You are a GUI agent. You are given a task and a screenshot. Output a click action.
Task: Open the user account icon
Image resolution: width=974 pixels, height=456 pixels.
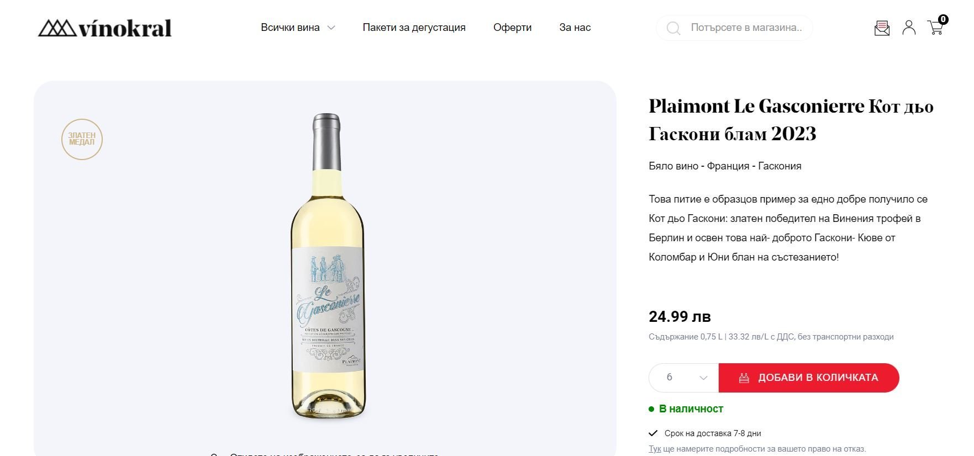coord(909,28)
